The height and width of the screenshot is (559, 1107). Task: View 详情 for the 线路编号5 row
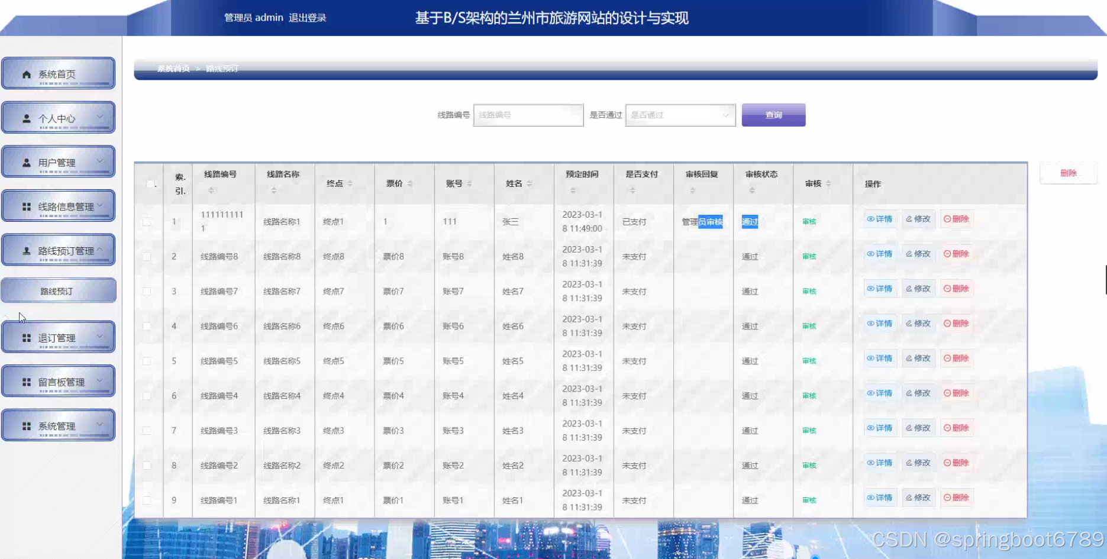click(880, 358)
